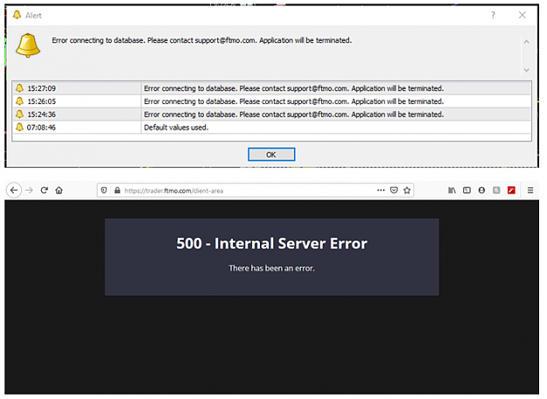Viewport: 547px width, 399px height.
Task: Click the scroll up arrow in alert message
Action: [526, 42]
